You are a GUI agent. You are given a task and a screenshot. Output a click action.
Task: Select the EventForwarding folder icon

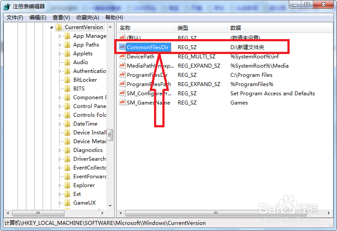click(x=68, y=177)
